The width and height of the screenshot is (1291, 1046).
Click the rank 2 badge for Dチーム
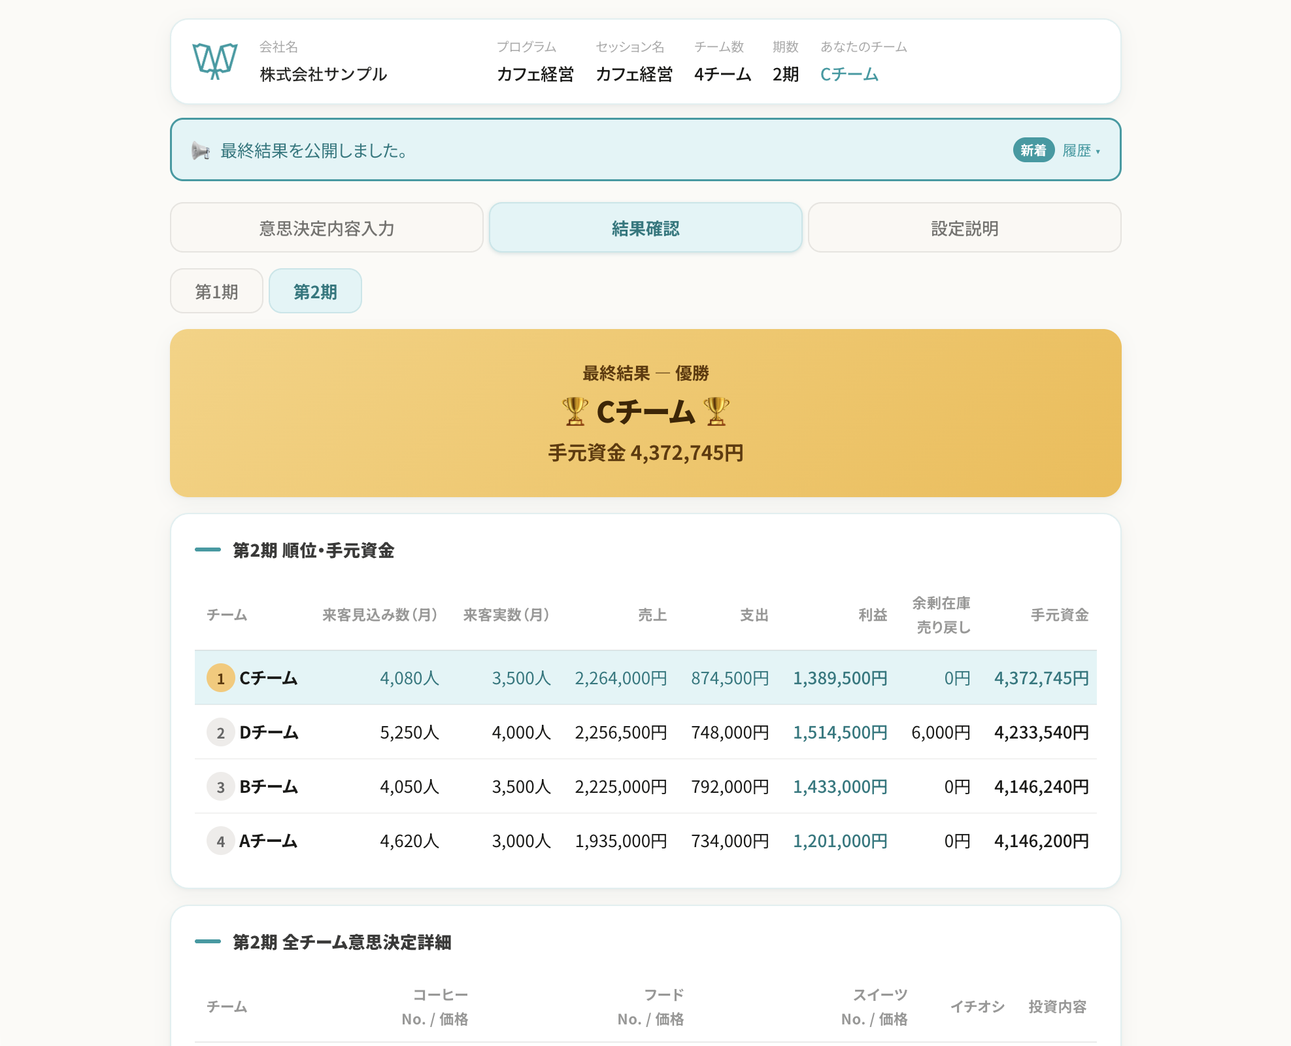coord(220,733)
